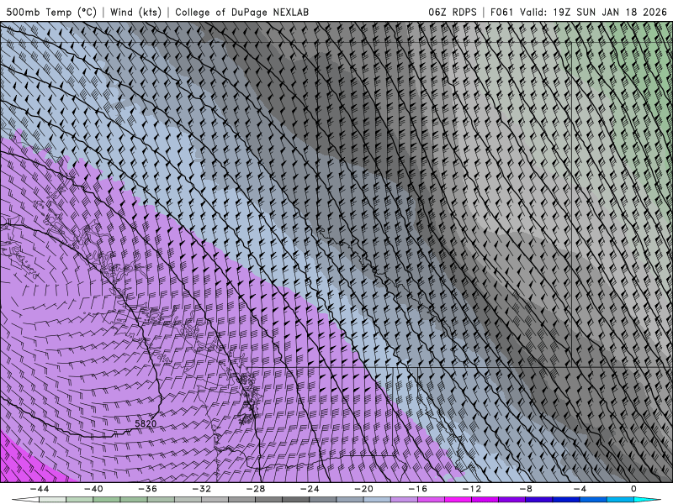673x504 pixels.
Task: Click the -12 colorbar tick label
Action: (472, 489)
